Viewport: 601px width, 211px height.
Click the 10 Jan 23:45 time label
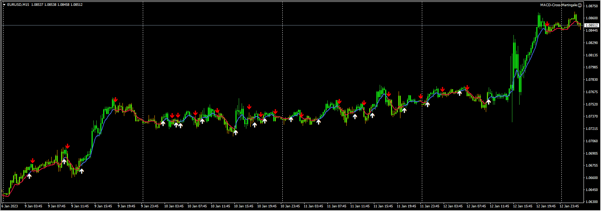[x=290, y=206]
